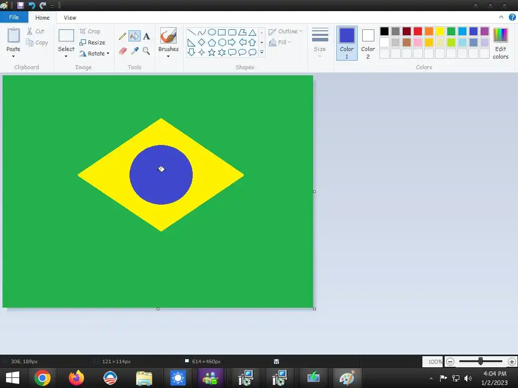Select the Color picker eyedropper tool
The height and width of the screenshot is (388, 518).
click(x=135, y=51)
